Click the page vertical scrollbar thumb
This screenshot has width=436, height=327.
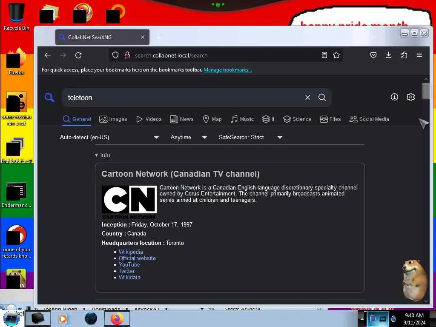pyautogui.click(x=425, y=91)
